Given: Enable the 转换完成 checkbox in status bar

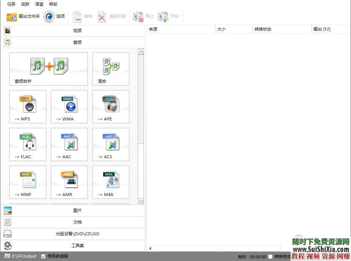Looking at the screenshot, I should [270, 257].
